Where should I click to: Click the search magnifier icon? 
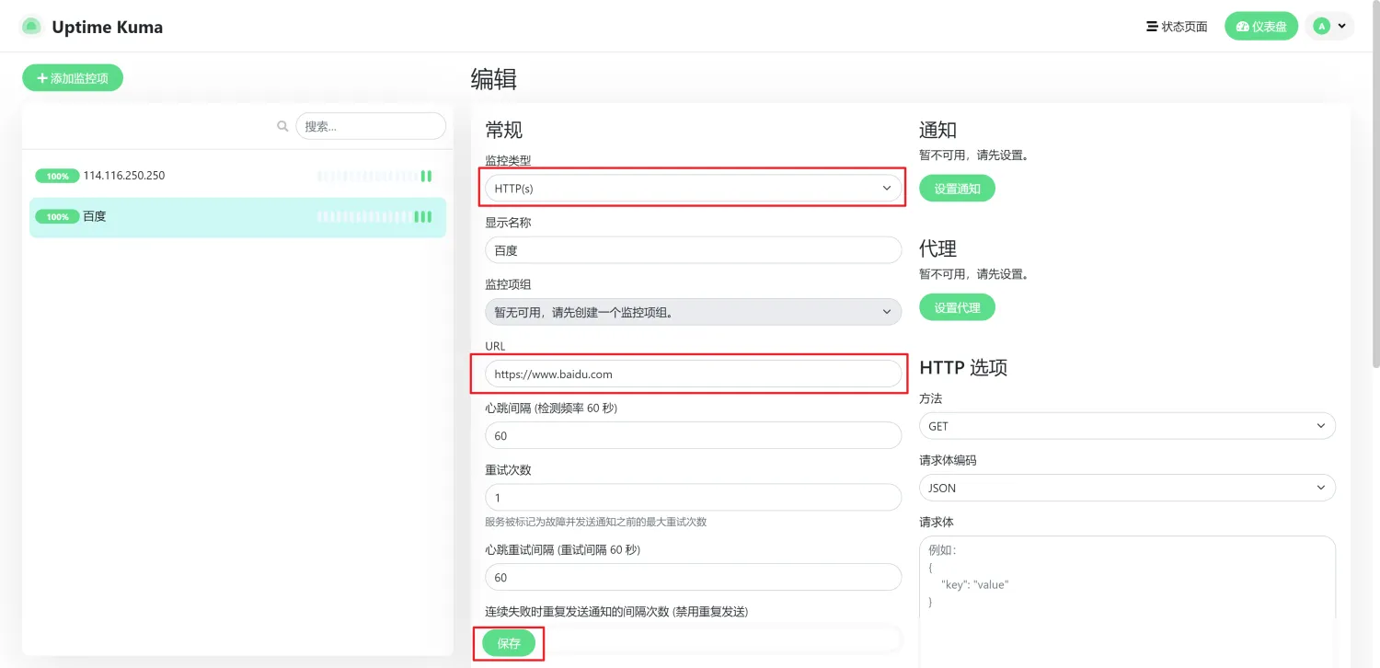click(x=283, y=126)
